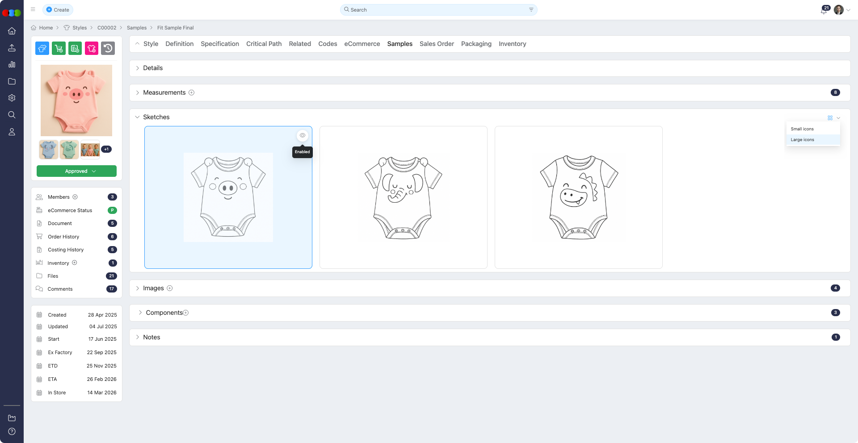This screenshot has width=858, height=443.
Task: Click the elephant bodysuit sketch
Action: click(403, 197)
